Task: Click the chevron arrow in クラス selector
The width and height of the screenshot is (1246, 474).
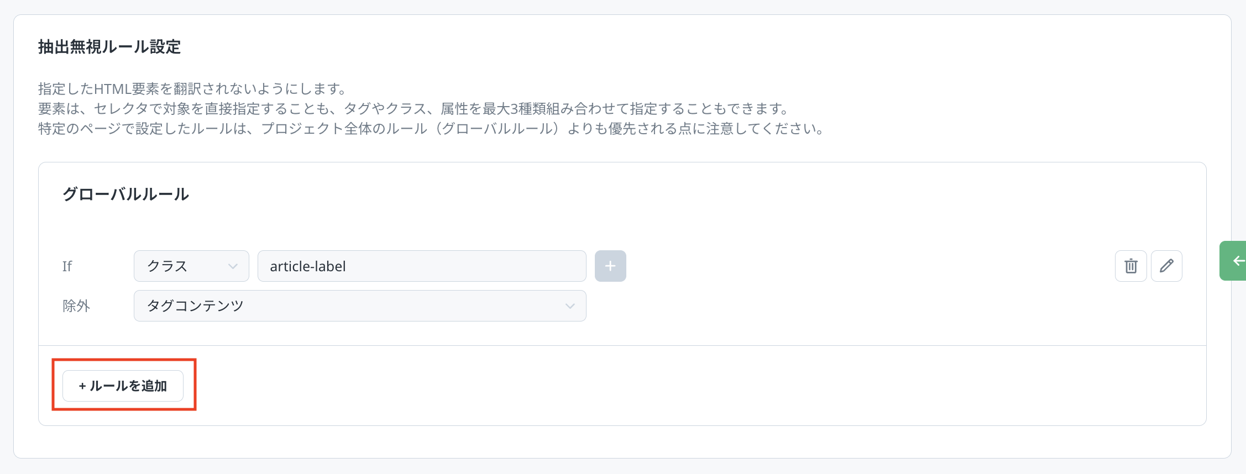Action: tap(233, 266)
